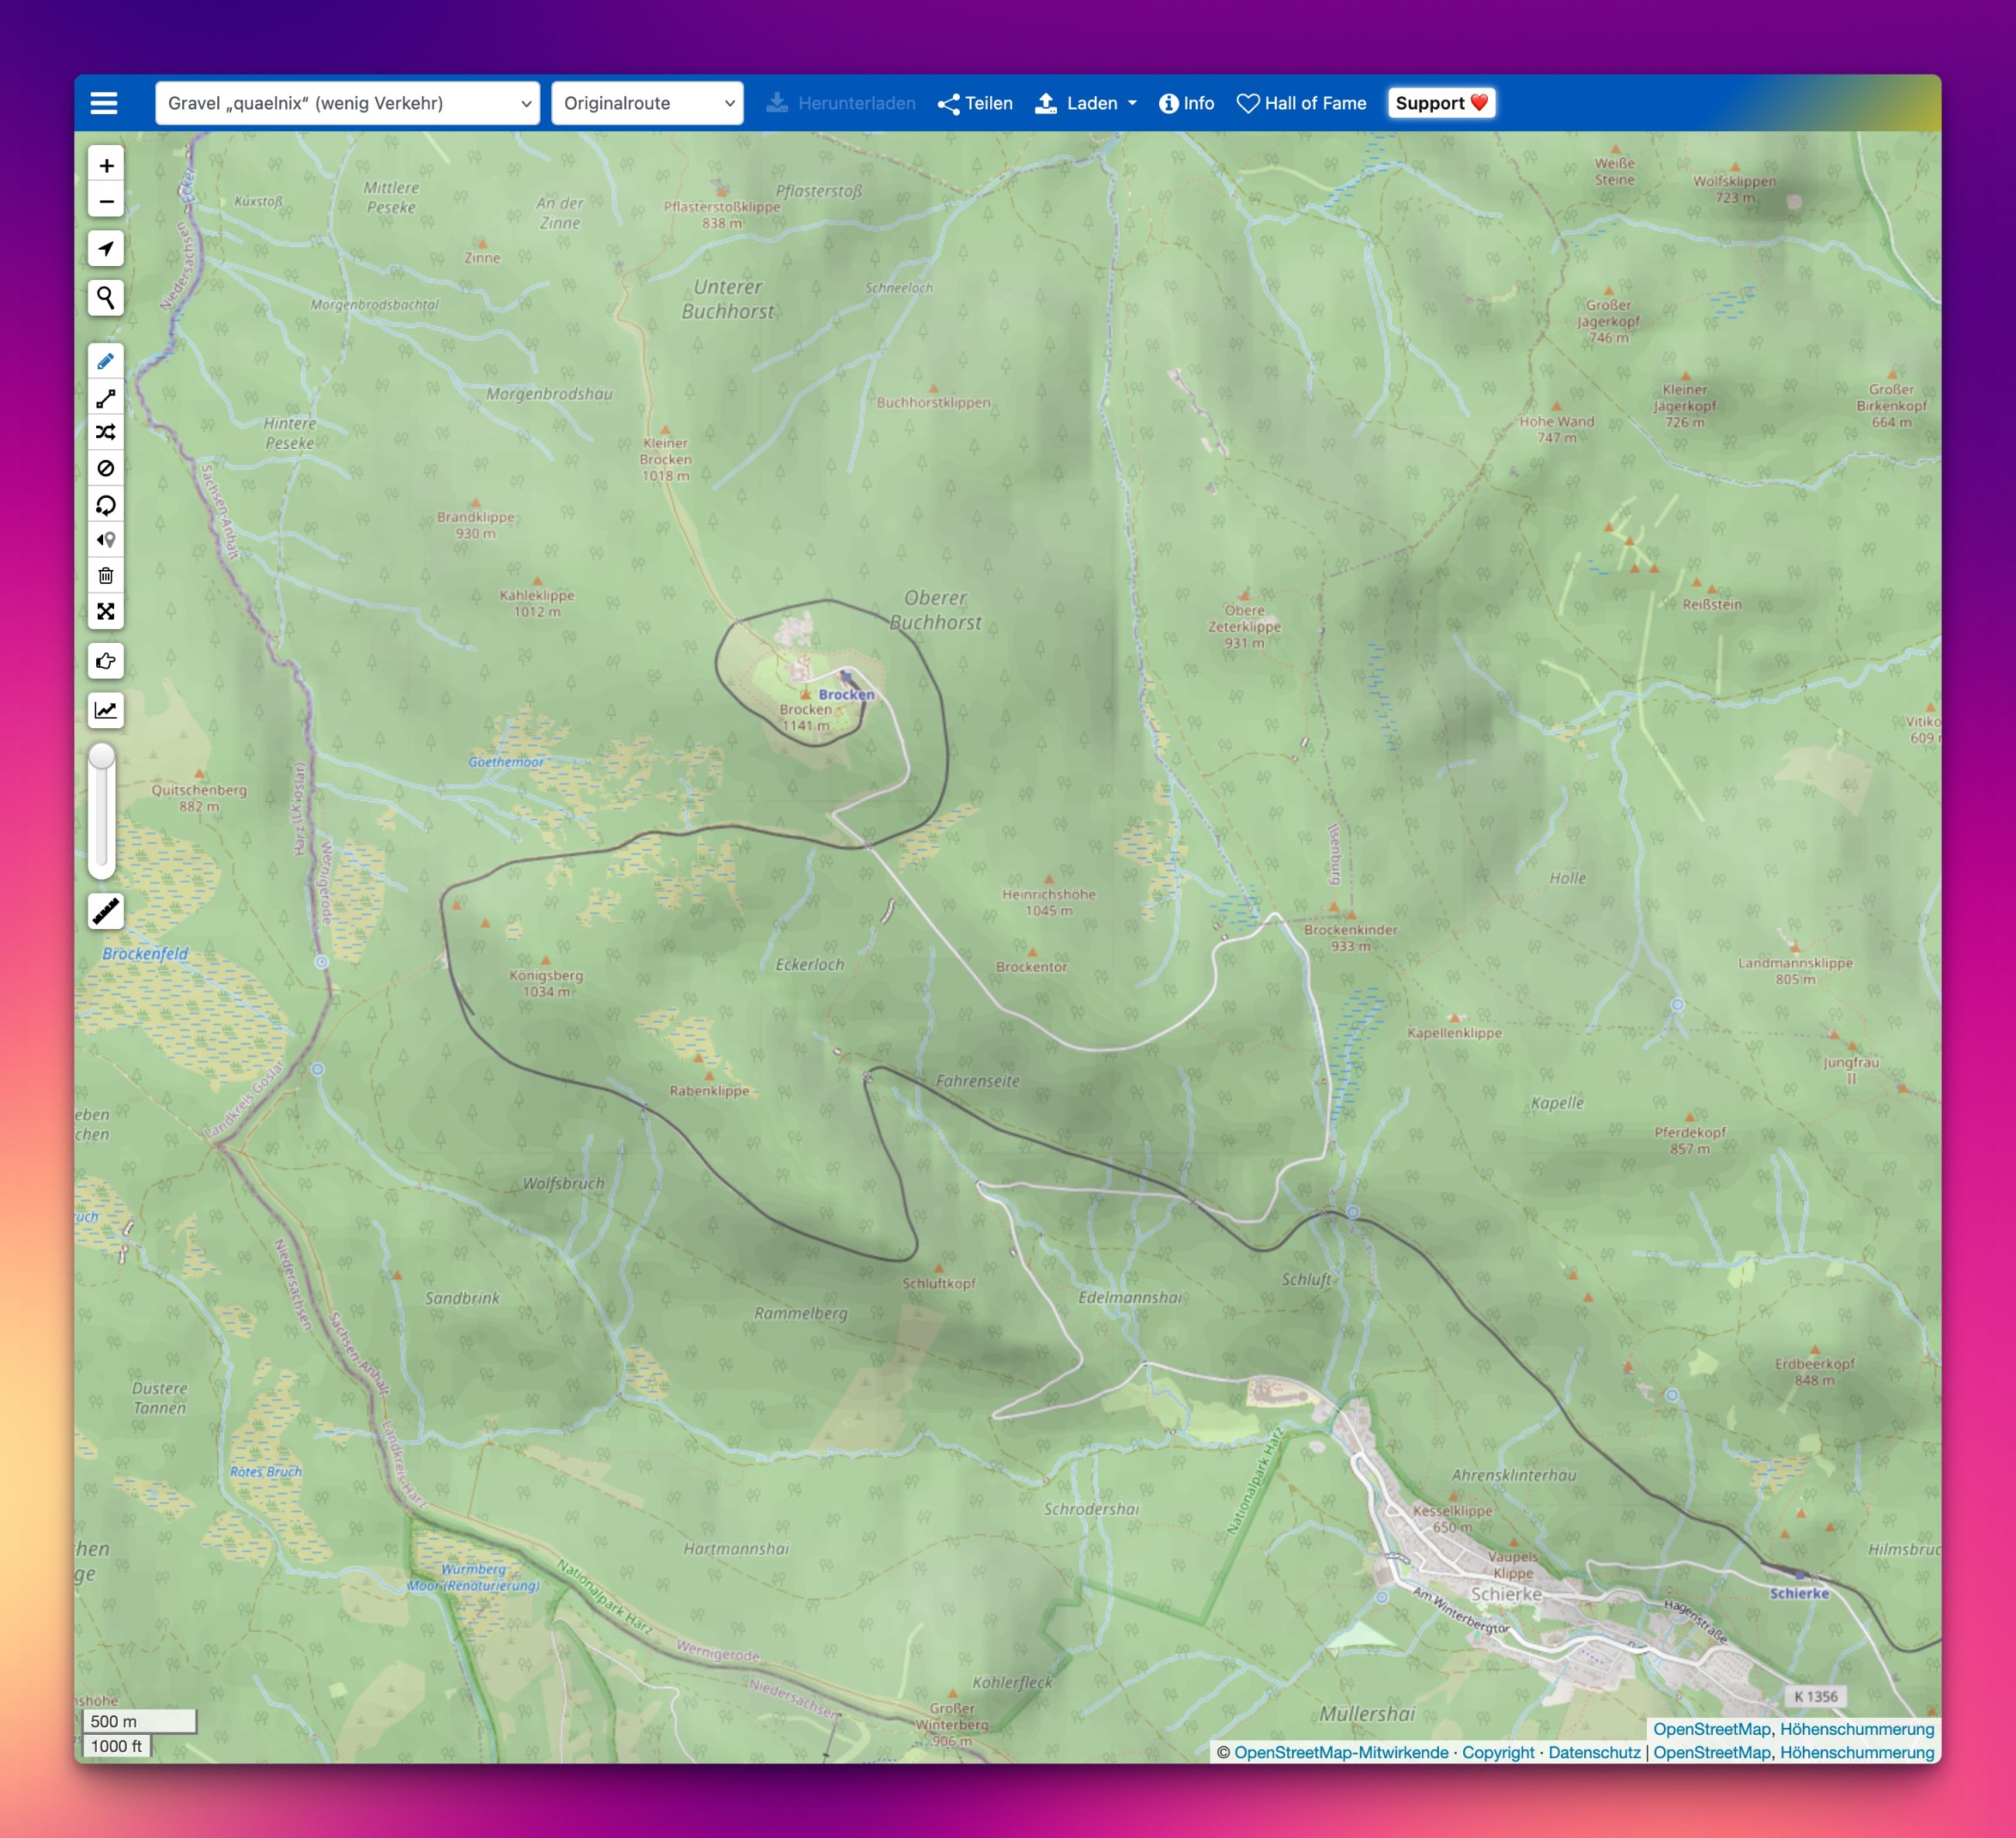The image size is (2016, 1838).
Task: Open the hamburger main menu
Action: 104,103
